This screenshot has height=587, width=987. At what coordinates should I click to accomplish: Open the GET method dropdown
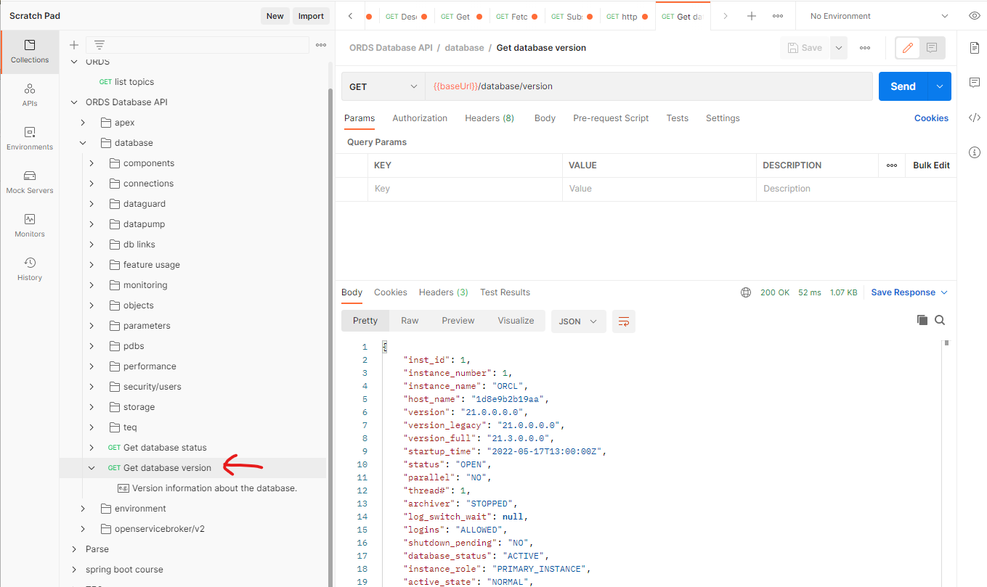click(x=383, y=86)
